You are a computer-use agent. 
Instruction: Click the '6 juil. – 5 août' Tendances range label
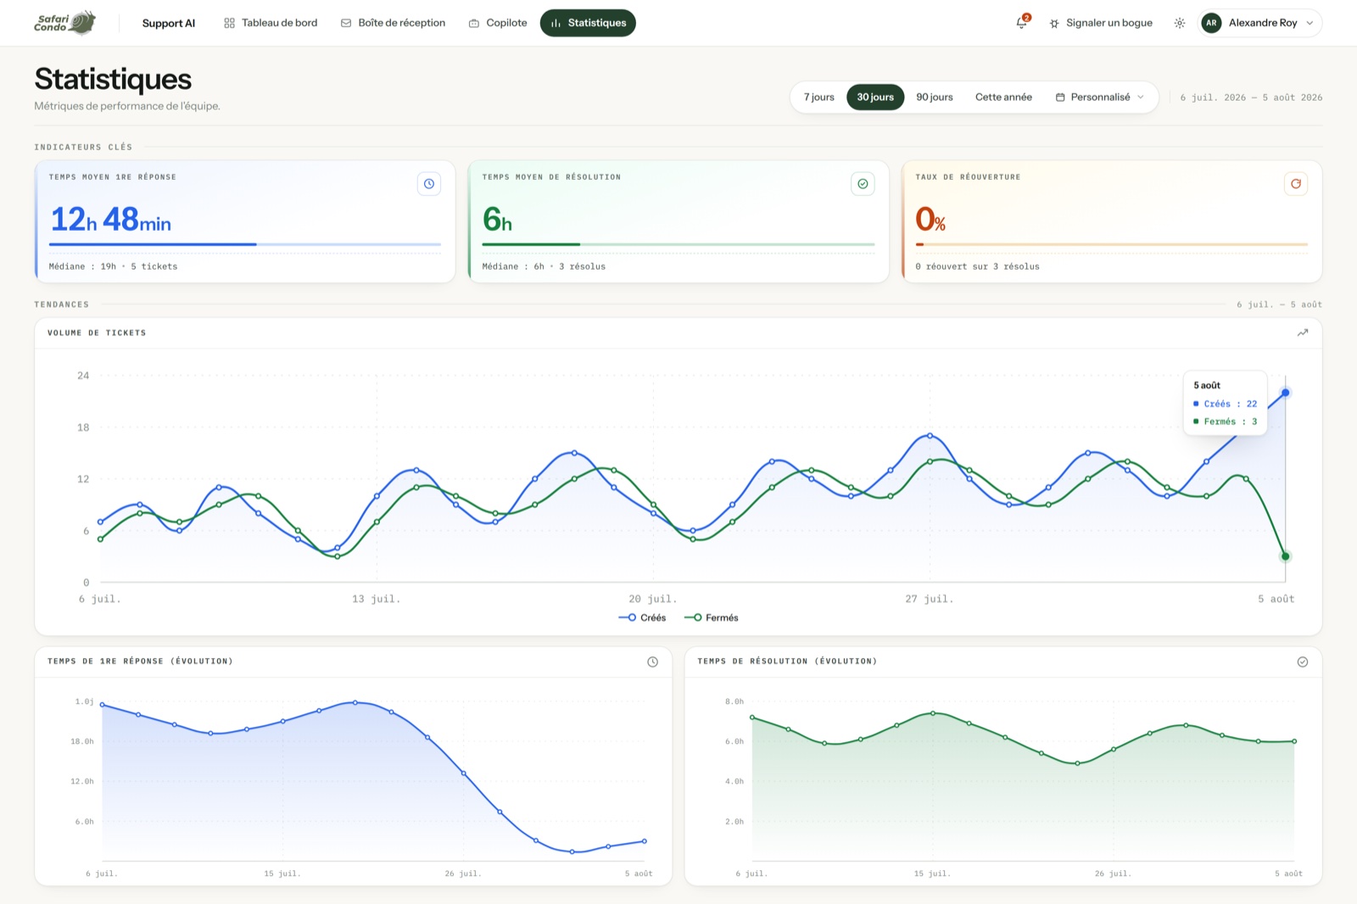tap(1279, 304)
